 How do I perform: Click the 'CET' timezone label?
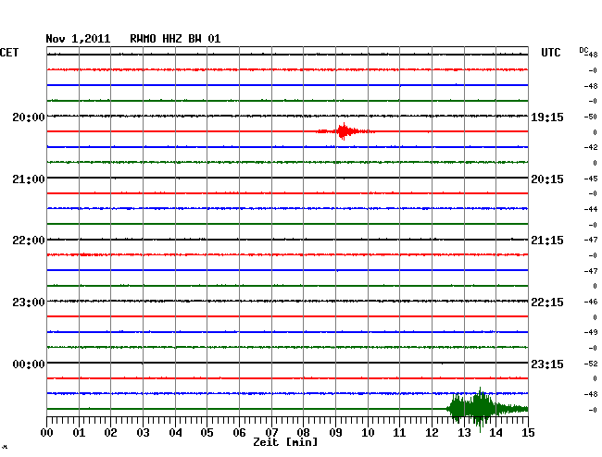9,53
